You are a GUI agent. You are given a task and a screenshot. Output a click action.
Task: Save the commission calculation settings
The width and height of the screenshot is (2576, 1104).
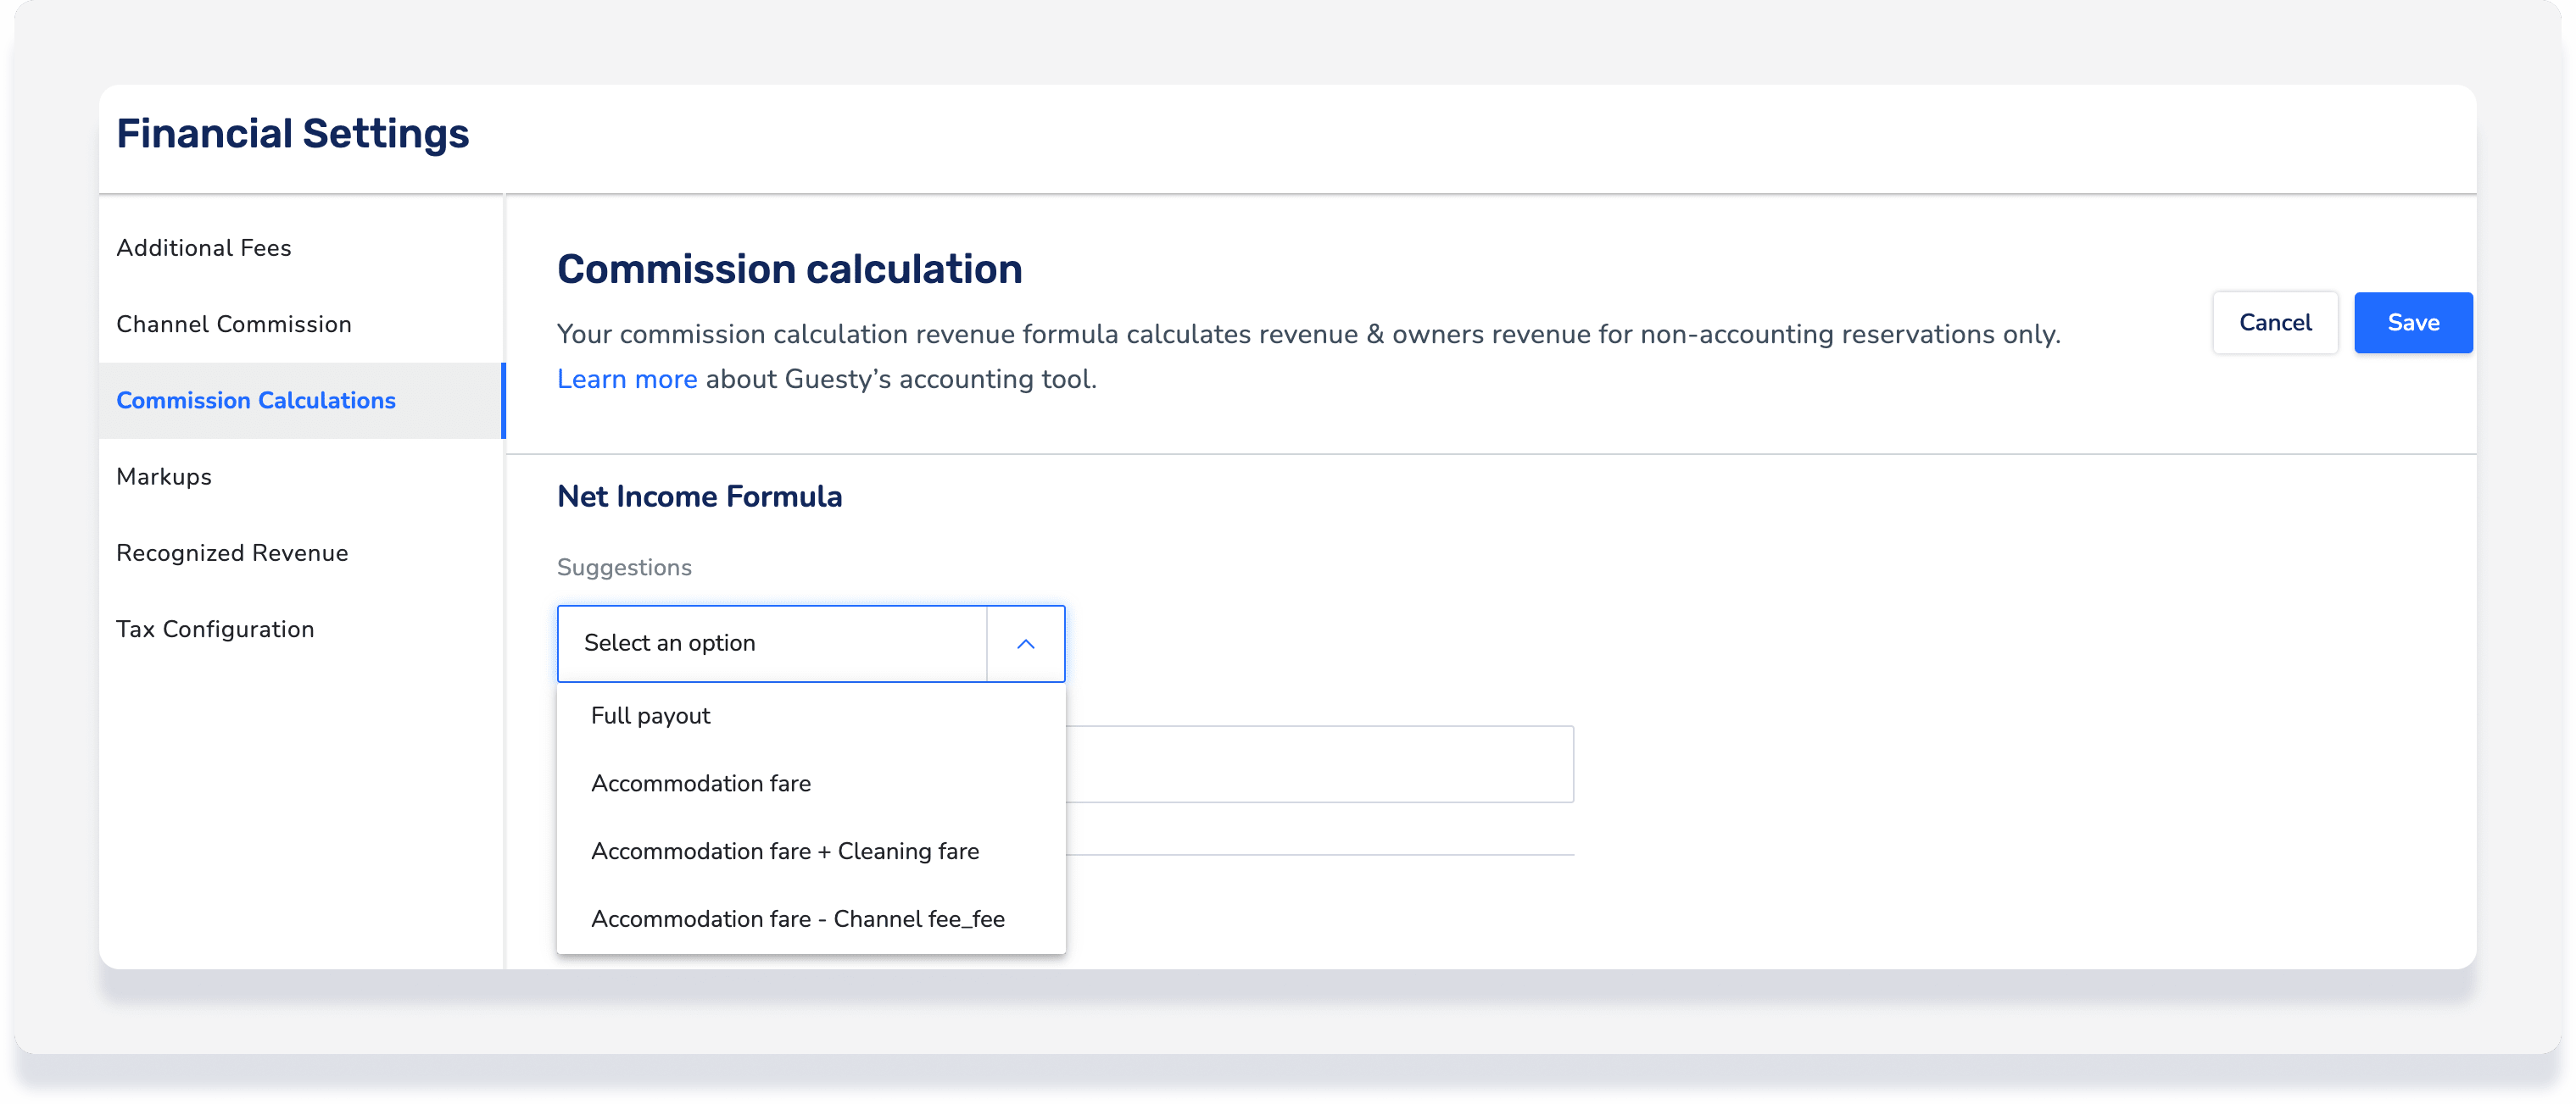(2412, 323)
